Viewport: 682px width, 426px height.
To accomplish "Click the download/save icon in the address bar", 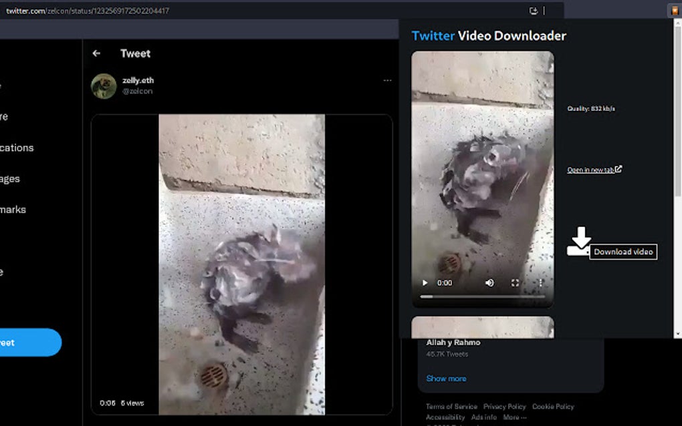I will click(533, 10).
